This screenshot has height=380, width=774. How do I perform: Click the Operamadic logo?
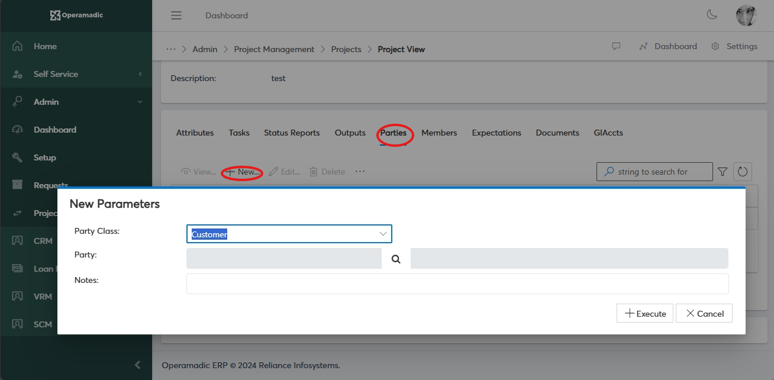point(76,15)
